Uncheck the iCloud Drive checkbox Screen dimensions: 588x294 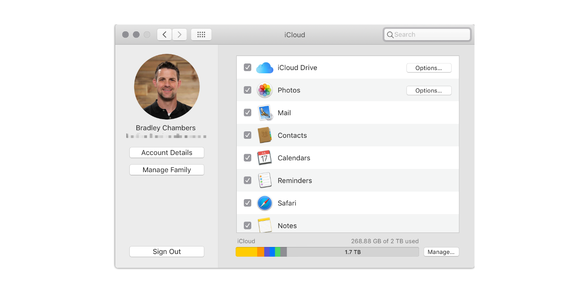[247, 67]
